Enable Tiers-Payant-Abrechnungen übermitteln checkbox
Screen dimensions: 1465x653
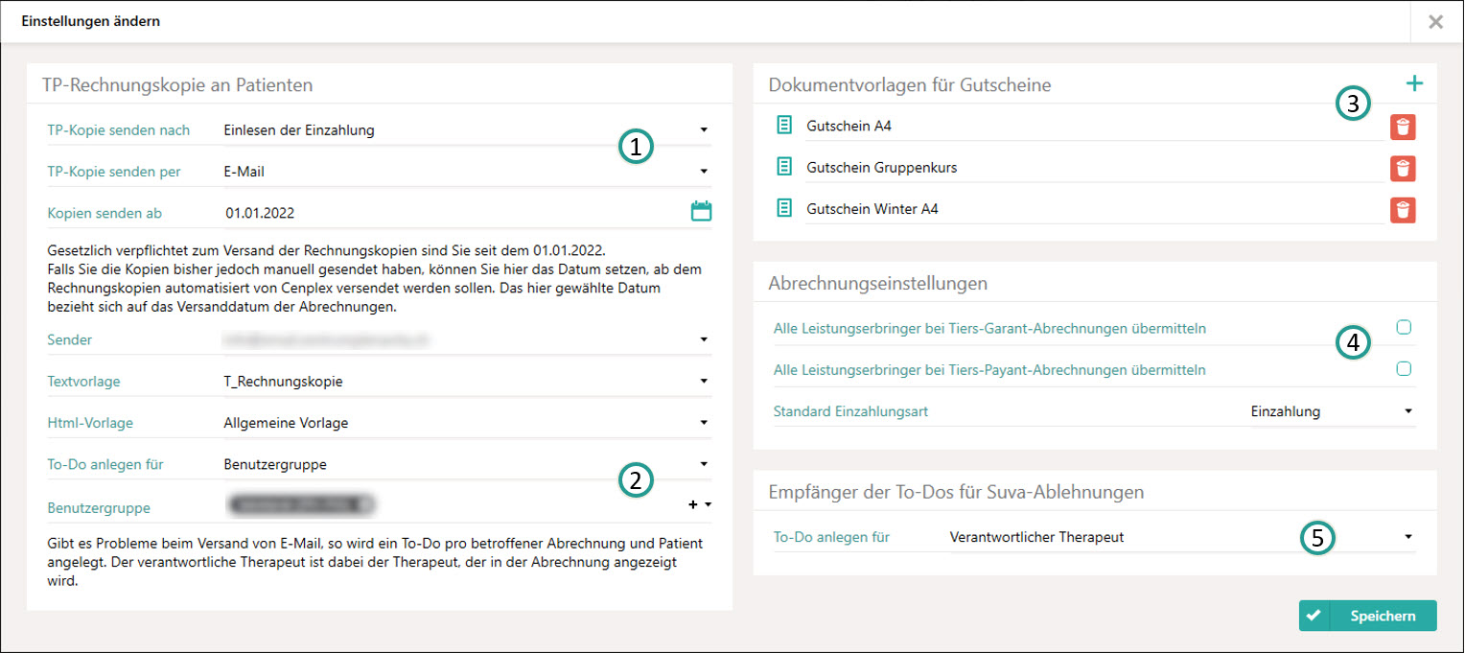point(1404,368)
